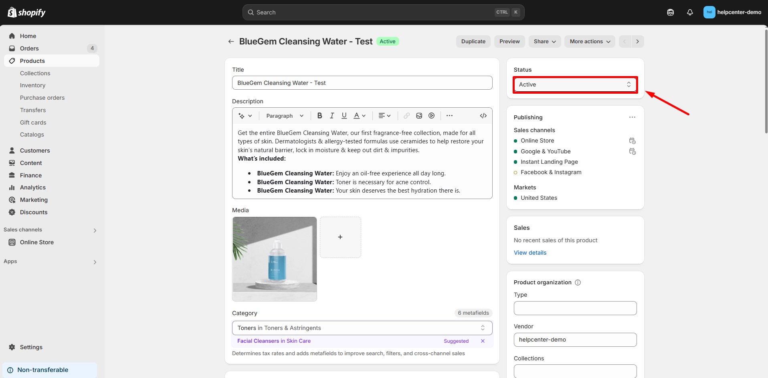Expand the Paragraph style dropdown
This screenshot has width=768, height=378.
[285, 116]
